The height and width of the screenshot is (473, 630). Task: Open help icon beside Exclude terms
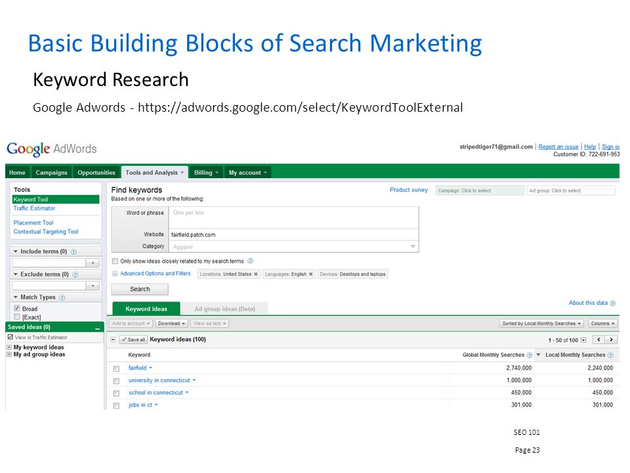[75, 275]
